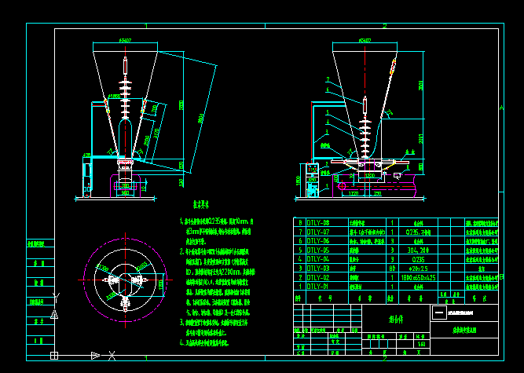
Task: Click the UCS Y-axis arrow marker
Action: (x=55, y=314)
